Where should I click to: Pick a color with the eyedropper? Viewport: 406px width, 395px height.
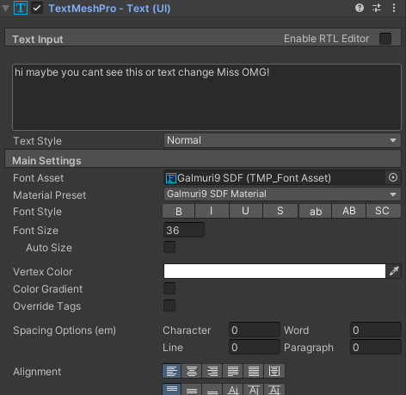(x=394, y=271)
